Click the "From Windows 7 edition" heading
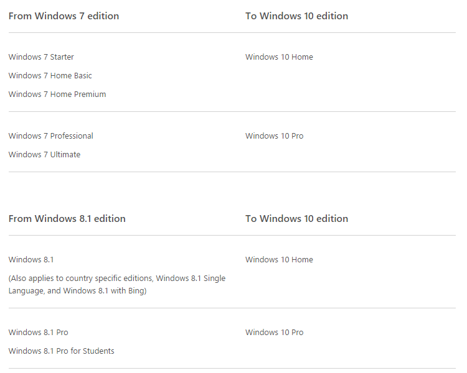Viewport: 467px width, 373px height. click(x=64, y=16)
